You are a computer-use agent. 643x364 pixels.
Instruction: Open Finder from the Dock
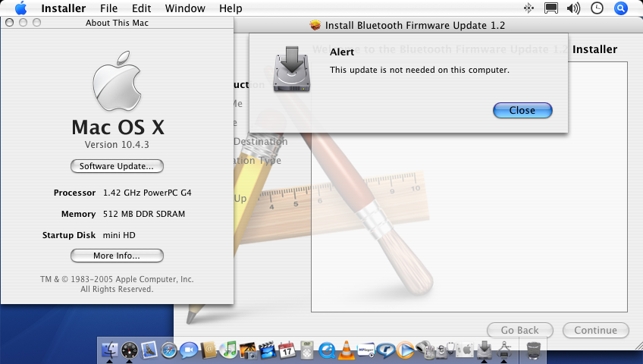pos(109,350)
